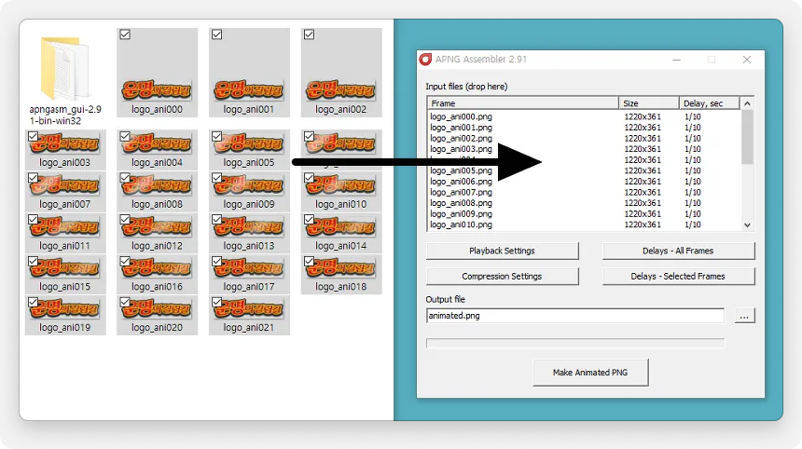Screen dimensions: 802x449
Task: Click Delays - Selected Frames button
Action: point(678,277)
